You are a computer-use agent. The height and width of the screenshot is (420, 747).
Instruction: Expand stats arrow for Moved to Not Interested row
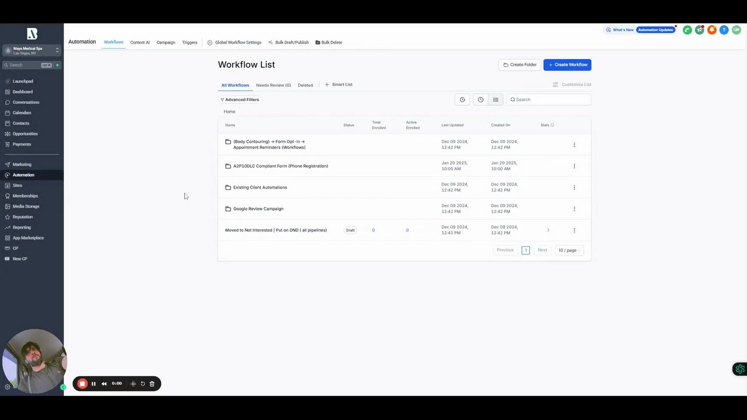tap(548, 230)
